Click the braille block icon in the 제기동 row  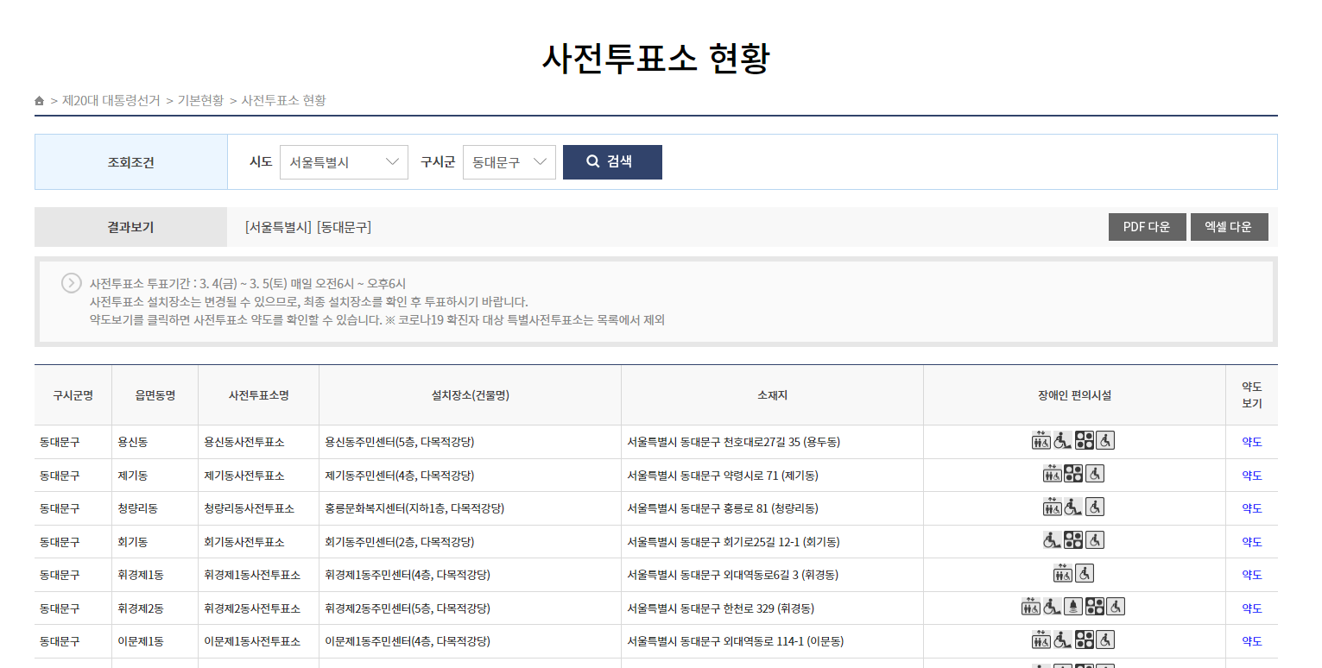coord(1073,473)
